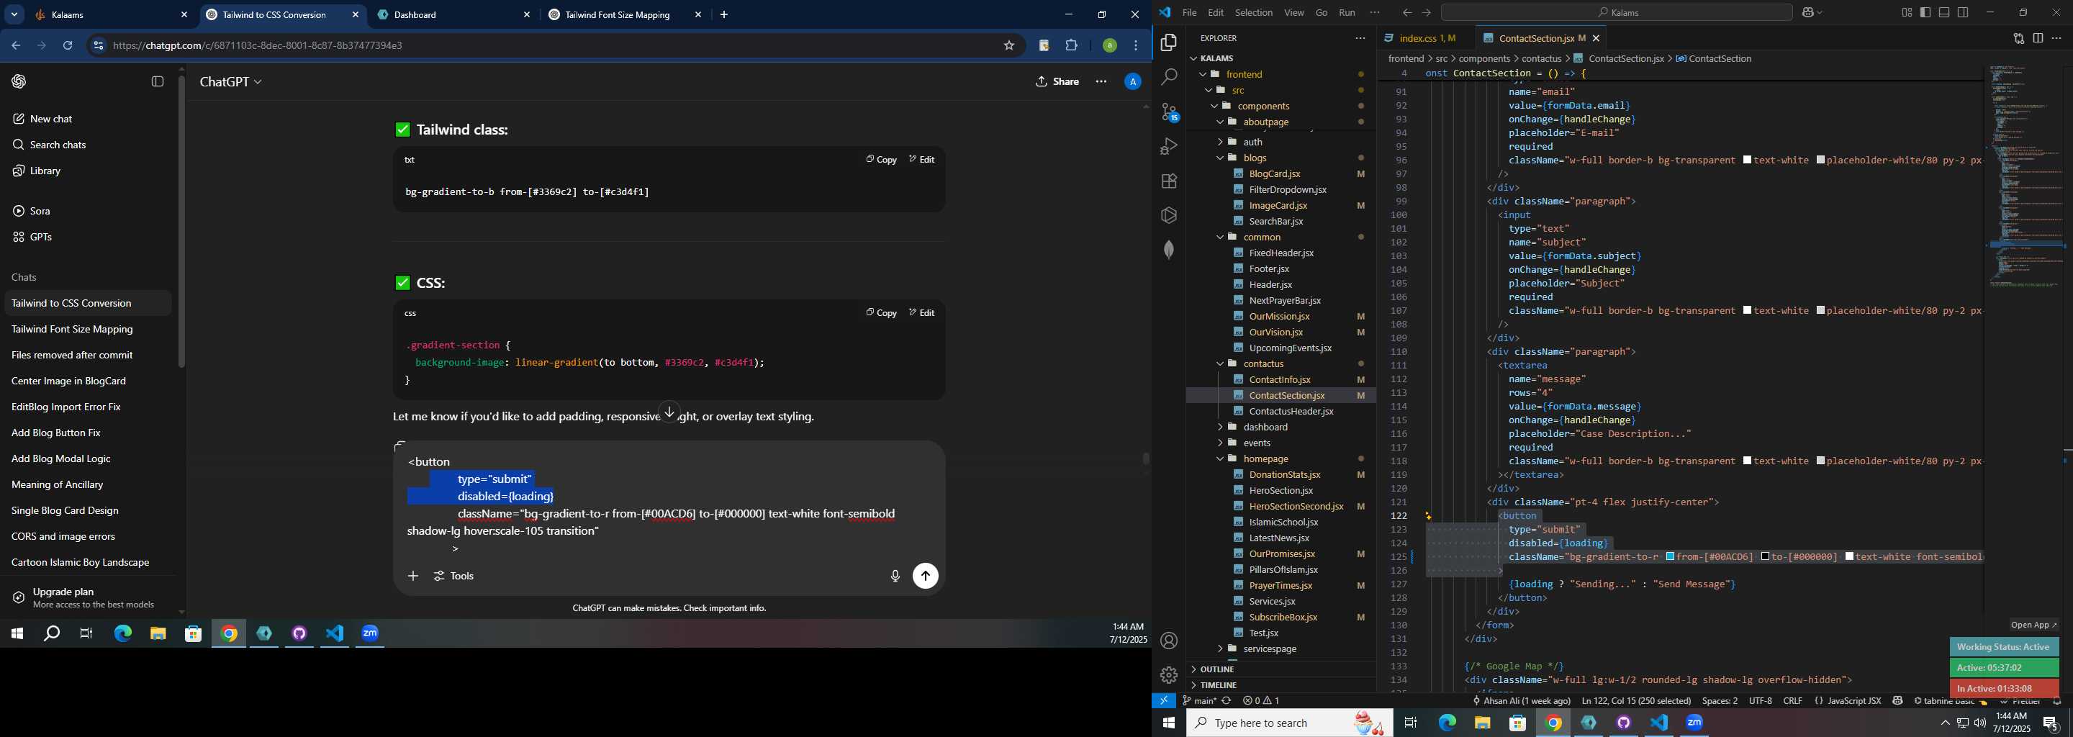Click the Chrome address bar URL
2073x737 pixels.
coord(258,46)
